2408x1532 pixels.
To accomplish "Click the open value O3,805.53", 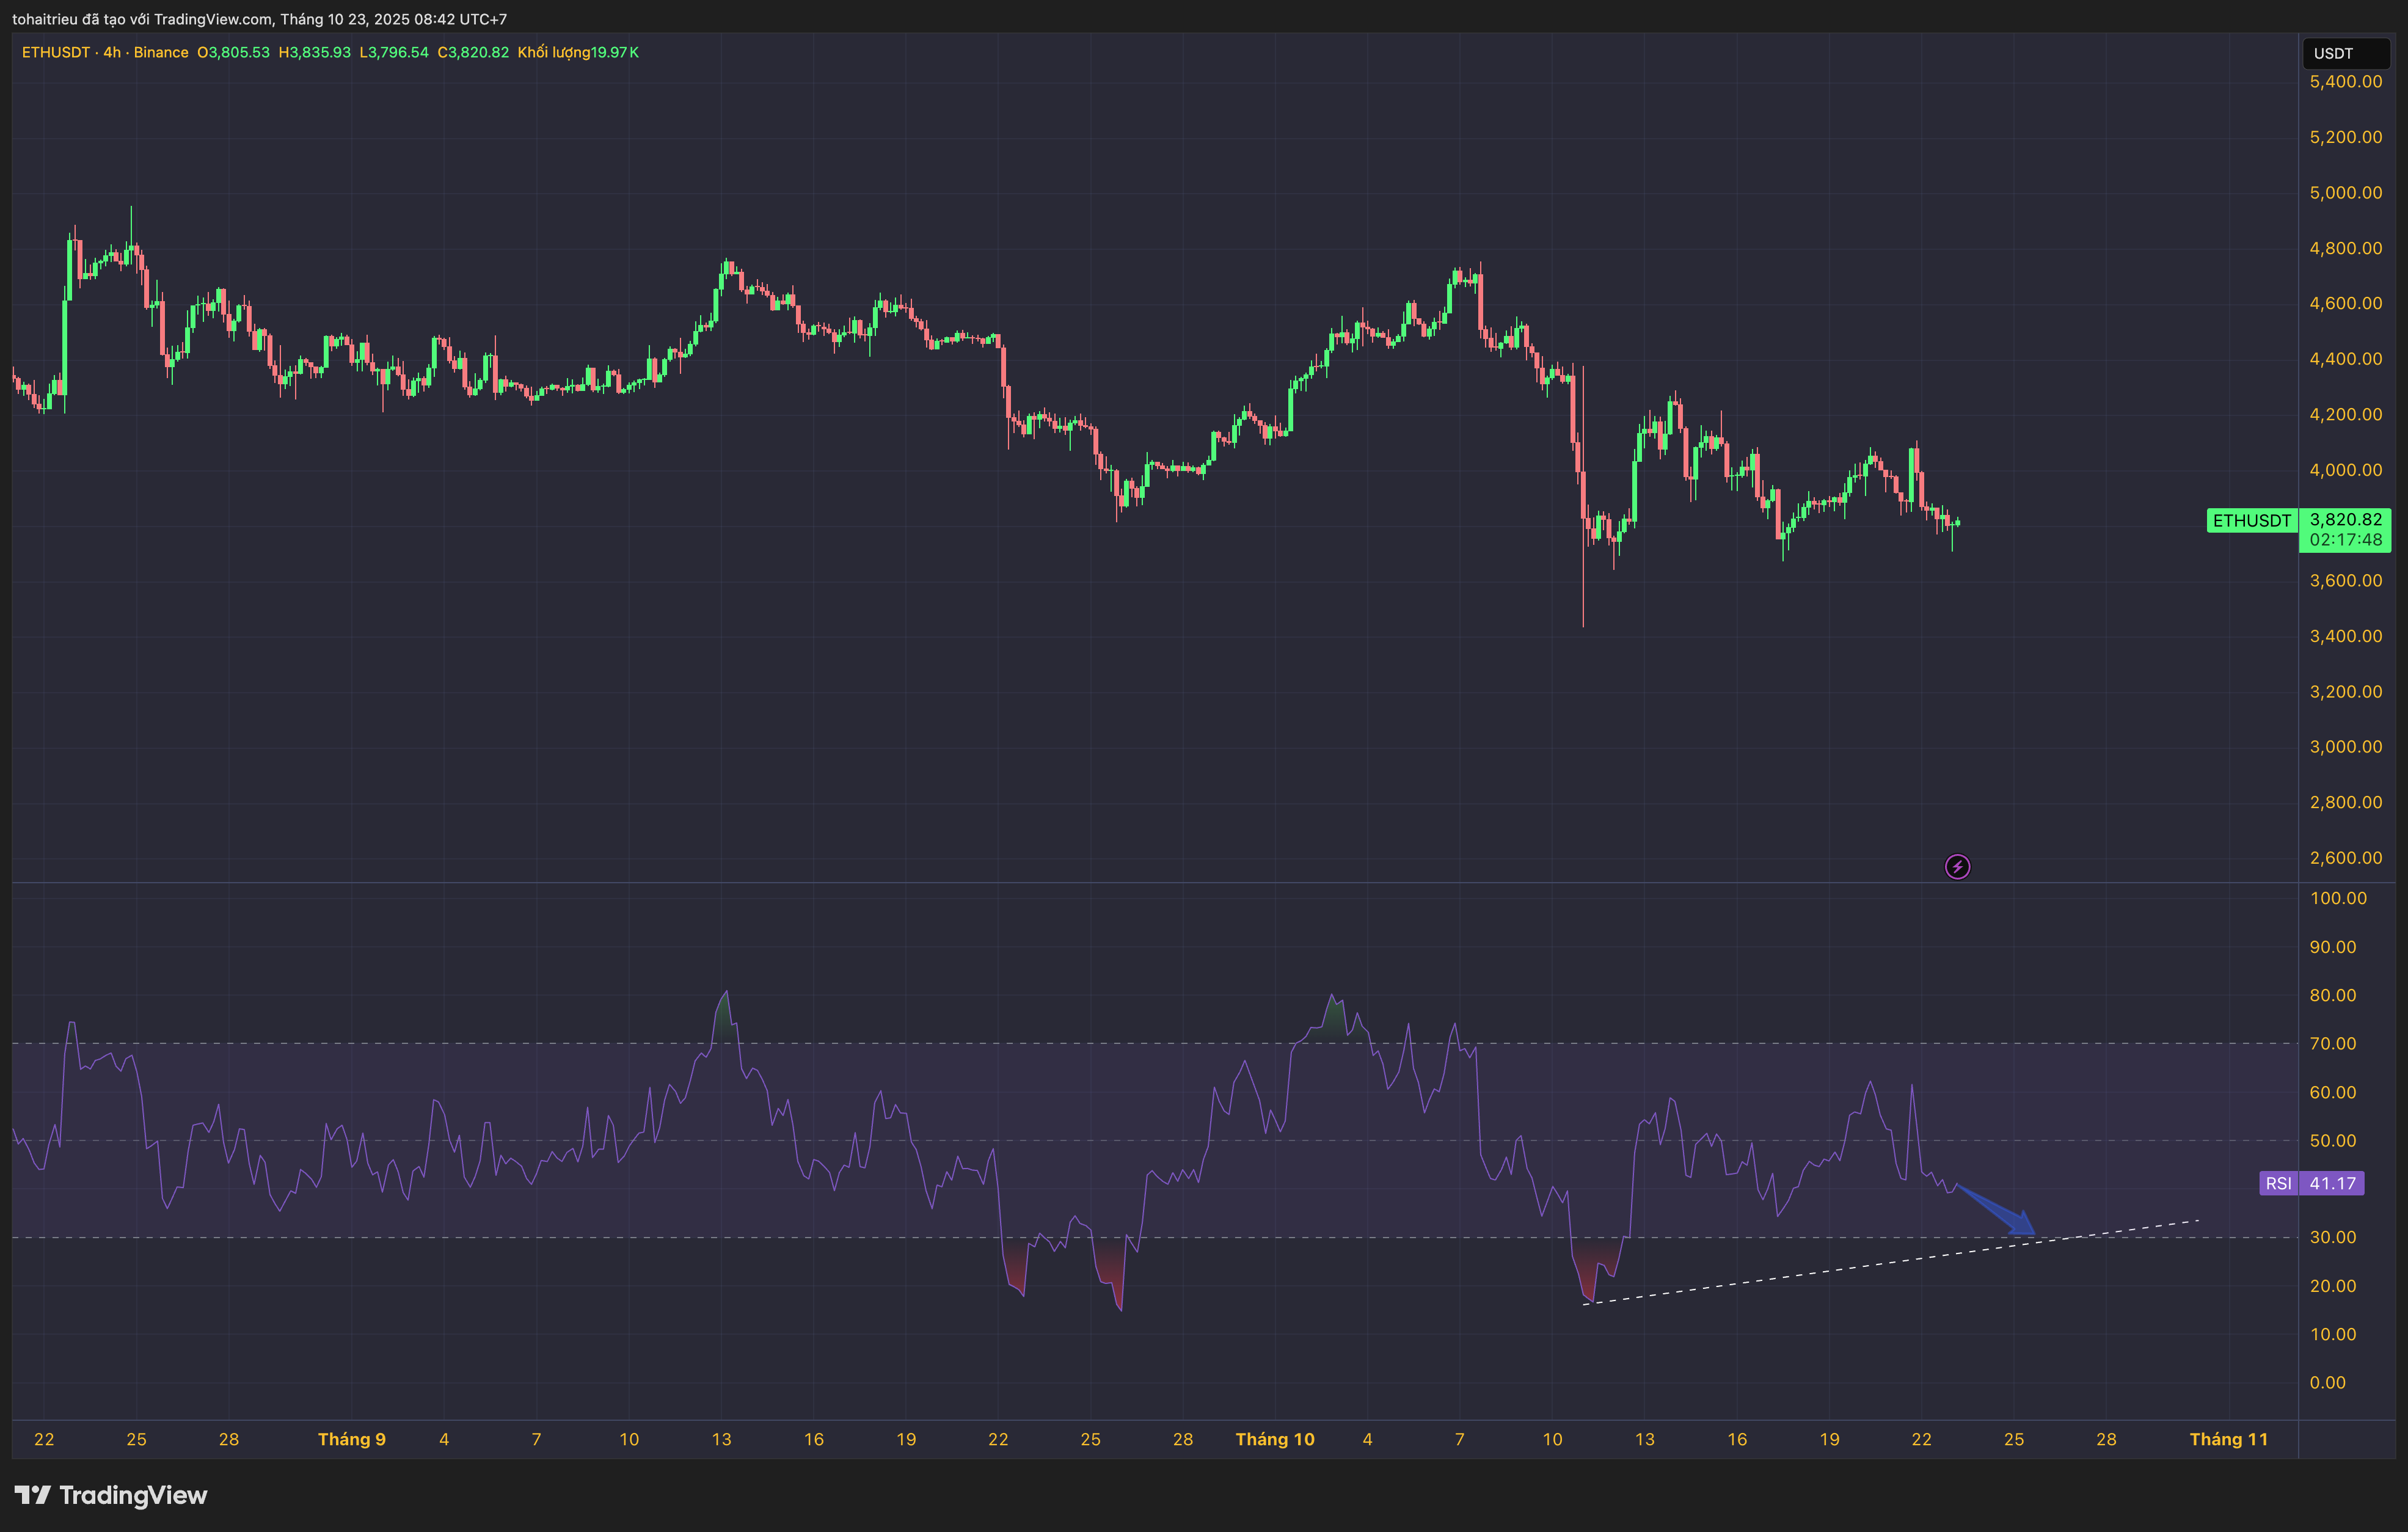I will click(x=233, y=52).
